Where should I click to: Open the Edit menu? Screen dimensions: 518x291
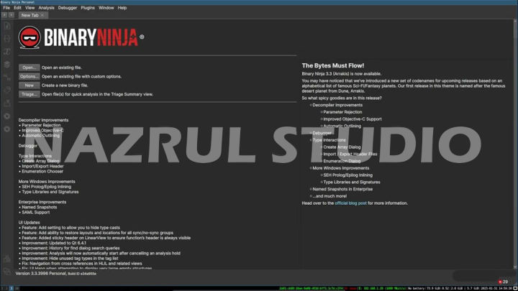tap(17, 8)
